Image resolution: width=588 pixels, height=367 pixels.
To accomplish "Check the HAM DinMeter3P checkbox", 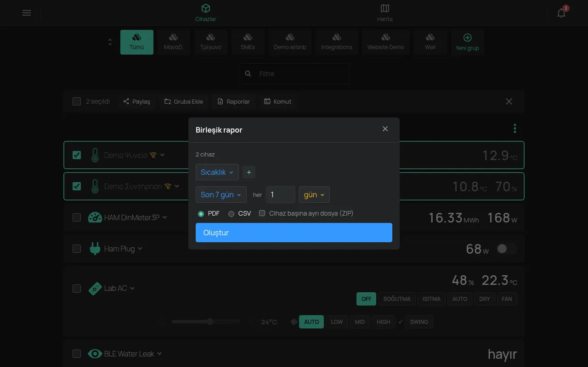I will (77, 217).
